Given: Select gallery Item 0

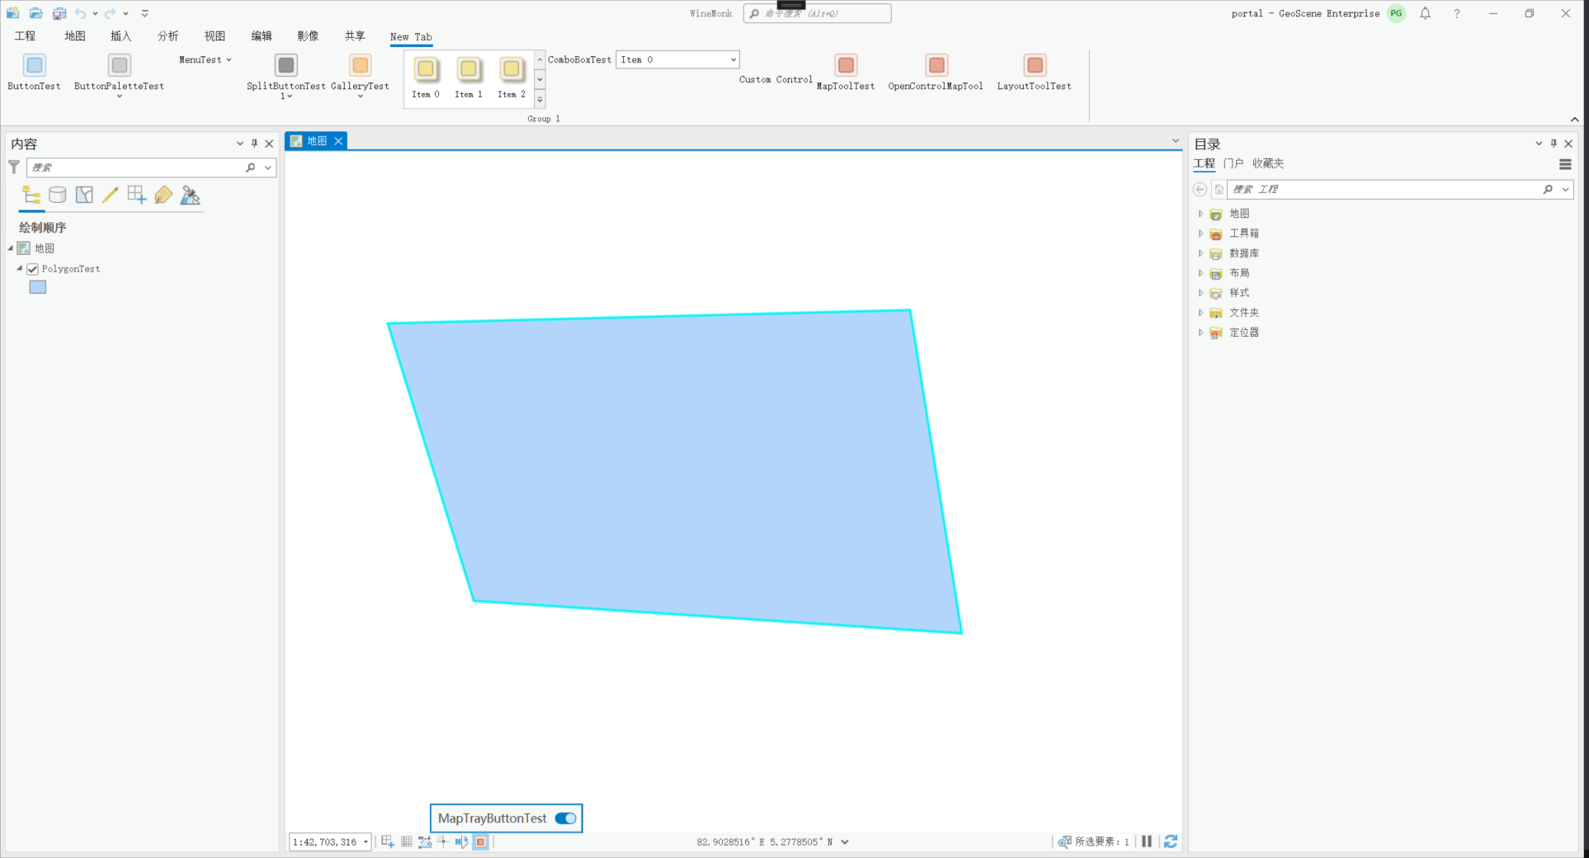Looking at the screenshot, I should coord(426,76).
